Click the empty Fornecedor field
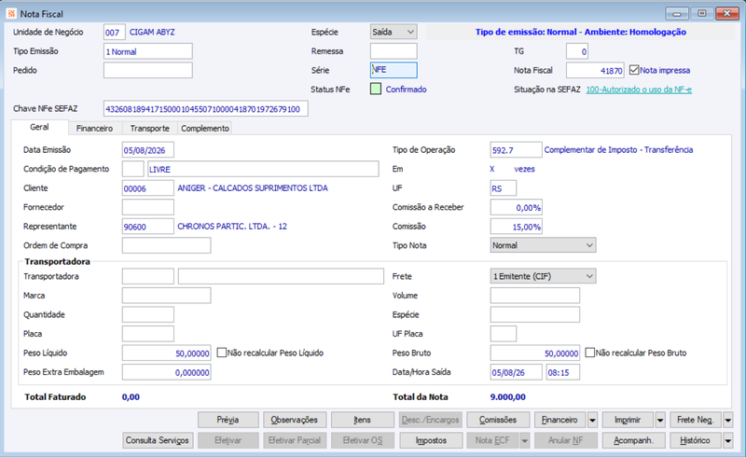The image size is (746, 457). pos(148,207)
